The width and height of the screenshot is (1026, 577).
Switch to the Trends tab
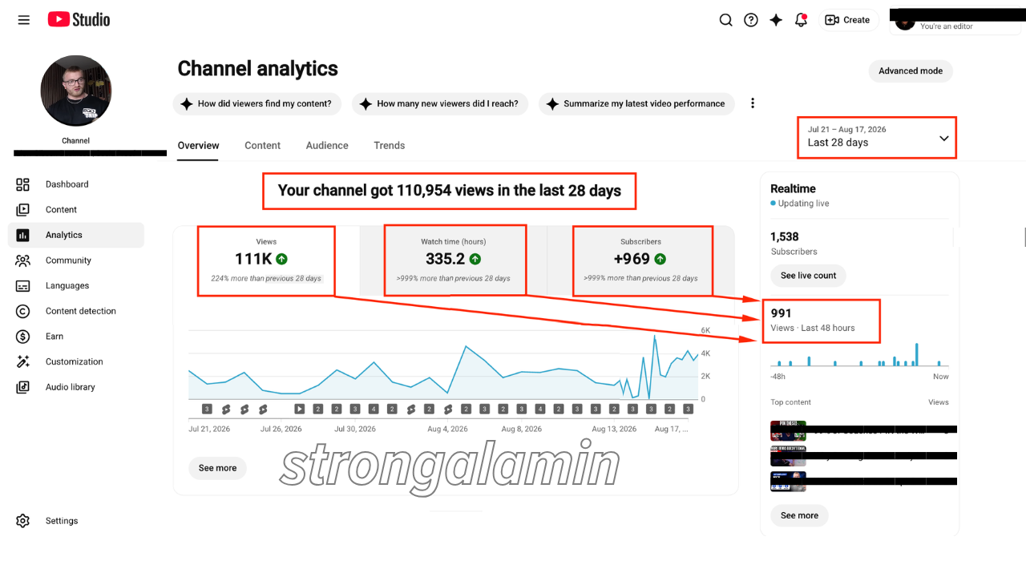pyautogui.click(x=390, y=146)
